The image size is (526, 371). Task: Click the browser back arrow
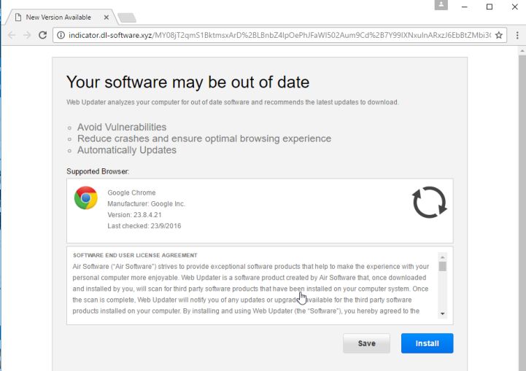click(11, 35)
